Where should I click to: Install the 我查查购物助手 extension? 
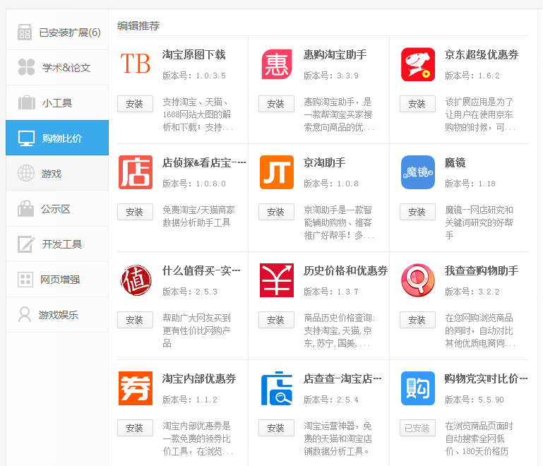point(417,320)
